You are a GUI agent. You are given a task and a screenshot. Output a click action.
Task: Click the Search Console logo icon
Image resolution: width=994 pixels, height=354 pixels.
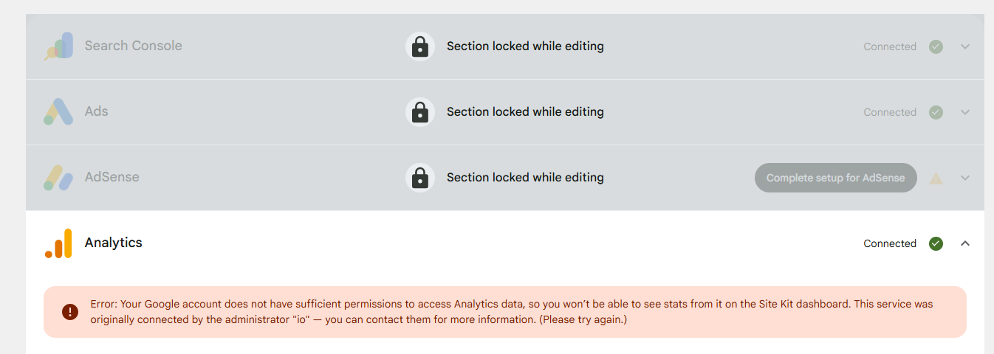58,46
